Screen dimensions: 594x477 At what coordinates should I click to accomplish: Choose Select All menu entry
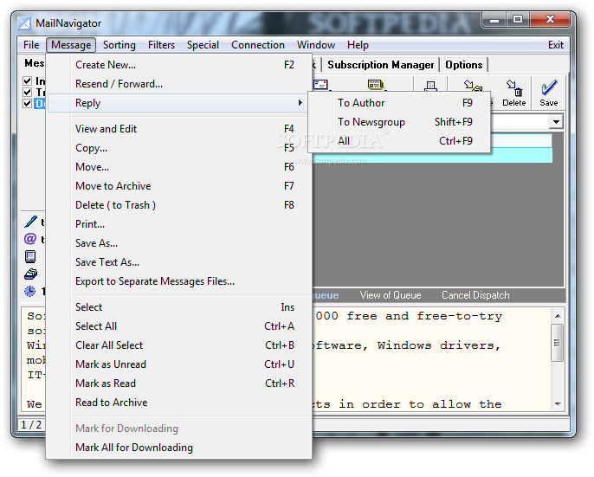tap(178, 326)
